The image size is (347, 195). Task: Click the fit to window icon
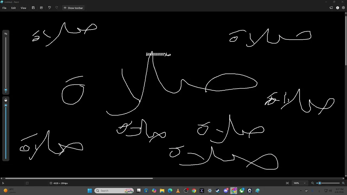(x=287, y=183)
